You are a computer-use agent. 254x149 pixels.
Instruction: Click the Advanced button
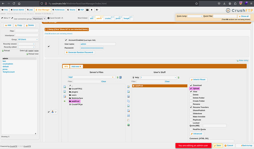(x=197, y=134)
